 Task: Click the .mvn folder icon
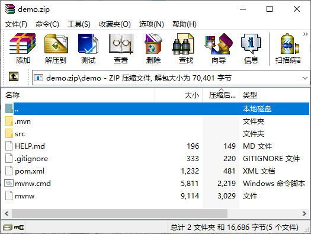[9, 121]
